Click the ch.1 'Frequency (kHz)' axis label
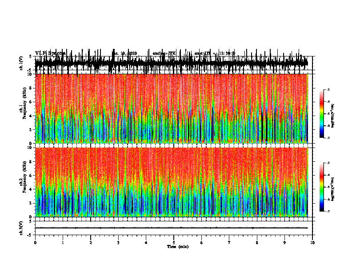The width and height of the screenshot is (352, 272). [x=25, y=103]
